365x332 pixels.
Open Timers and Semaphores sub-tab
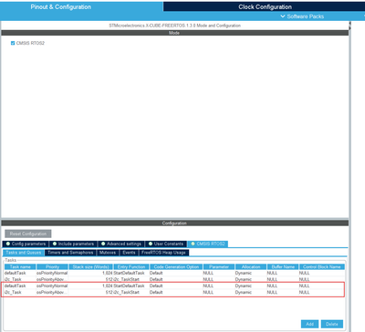[70, 253]
